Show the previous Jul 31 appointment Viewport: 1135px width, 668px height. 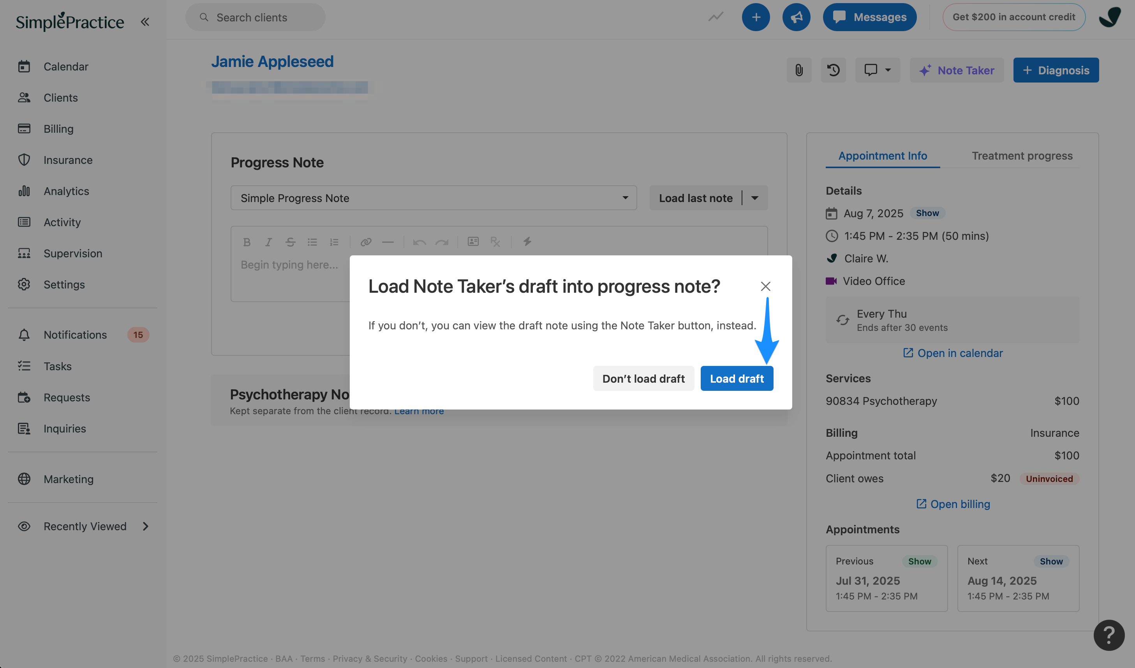tap(920, 561)
